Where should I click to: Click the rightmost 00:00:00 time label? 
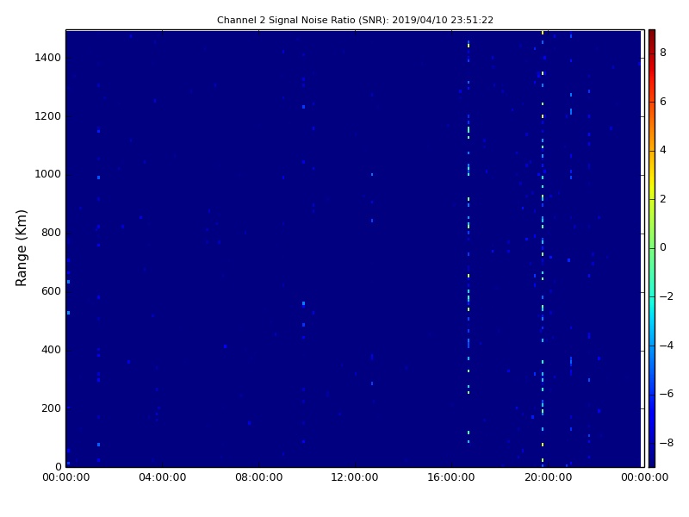tap(644, 477)
